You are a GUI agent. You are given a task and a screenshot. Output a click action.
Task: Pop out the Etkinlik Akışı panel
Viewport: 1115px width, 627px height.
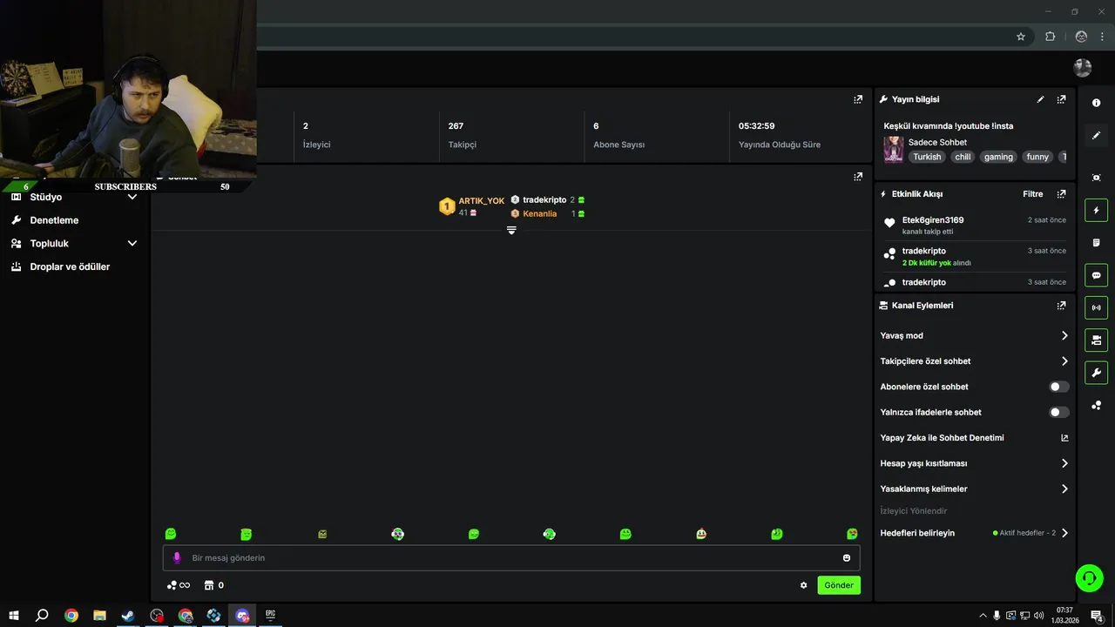coord(1061,194)
